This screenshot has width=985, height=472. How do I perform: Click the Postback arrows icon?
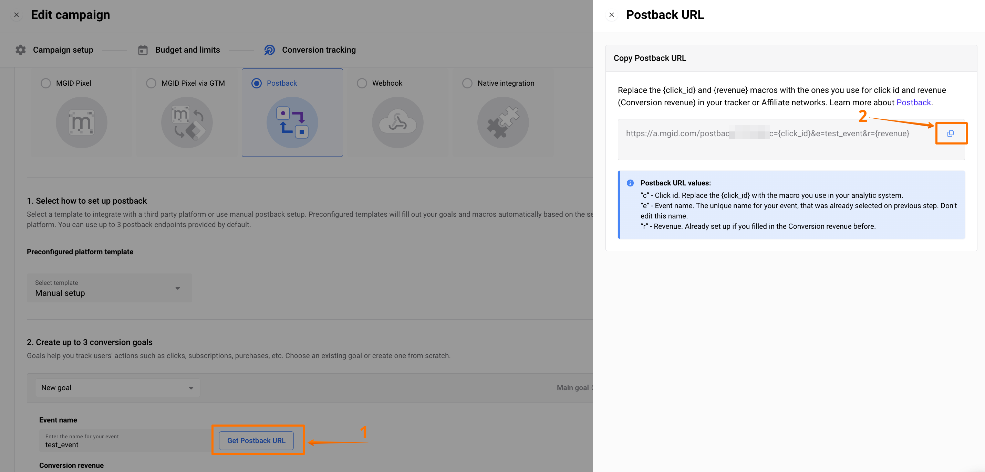pyautogui.click(x=292, y=122)
